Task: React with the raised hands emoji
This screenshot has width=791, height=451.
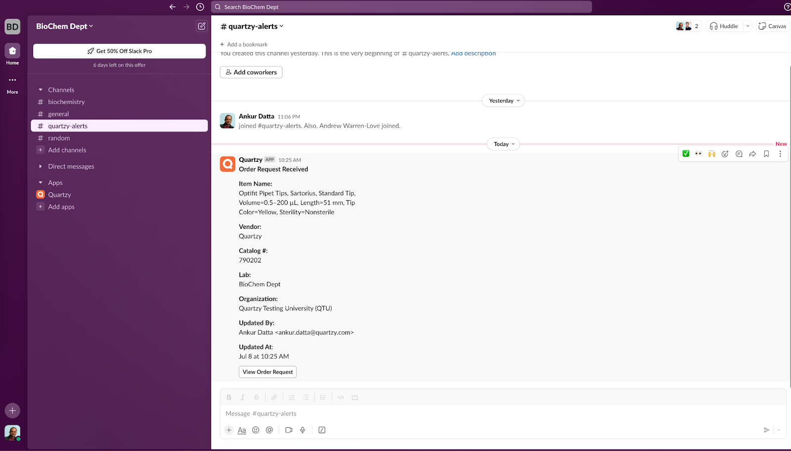Action: click(x=712, y=153)
